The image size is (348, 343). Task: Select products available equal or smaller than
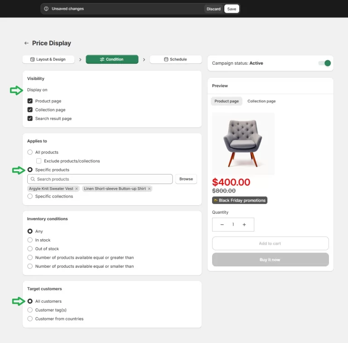point(30,266)
